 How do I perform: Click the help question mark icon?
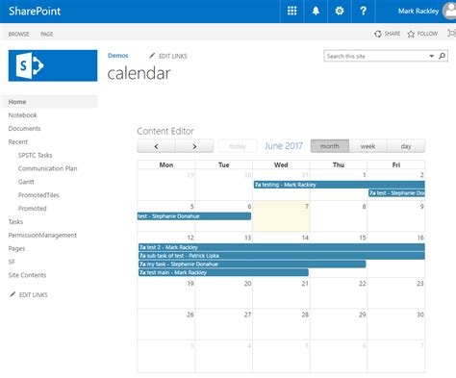click(363, 11)
